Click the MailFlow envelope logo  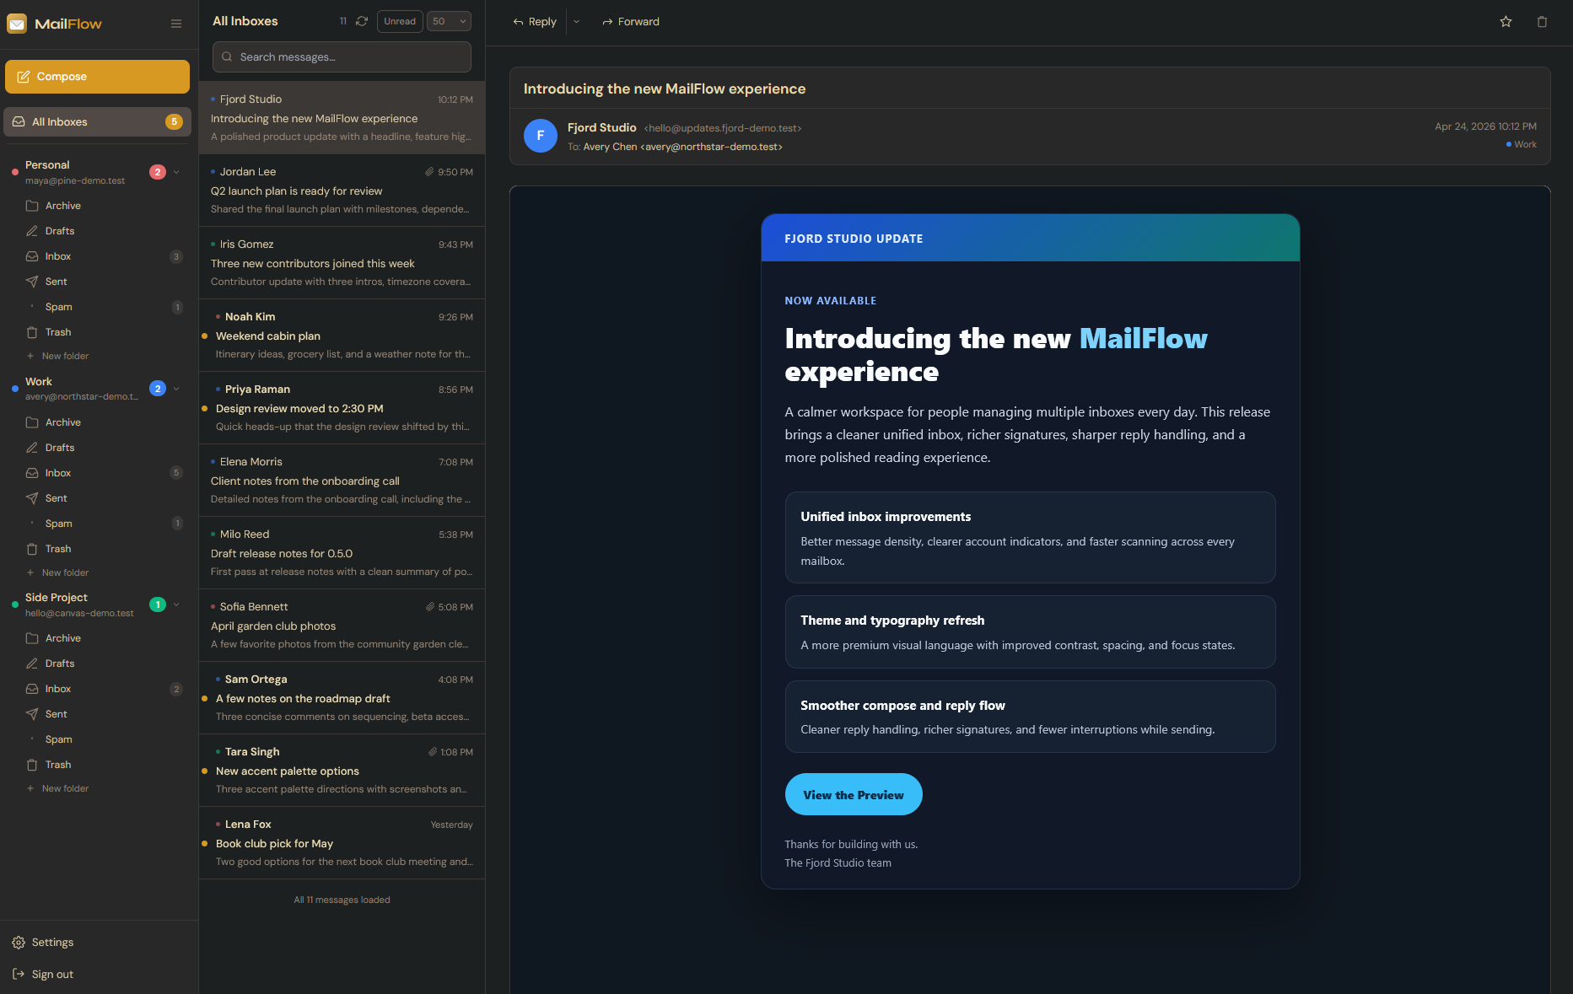[x=18, y=24]
